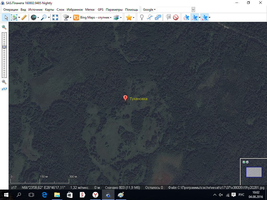Screen dimensions: 267x200
Task: Click the GPS receiver connect icon
Action: click(186, 17)
